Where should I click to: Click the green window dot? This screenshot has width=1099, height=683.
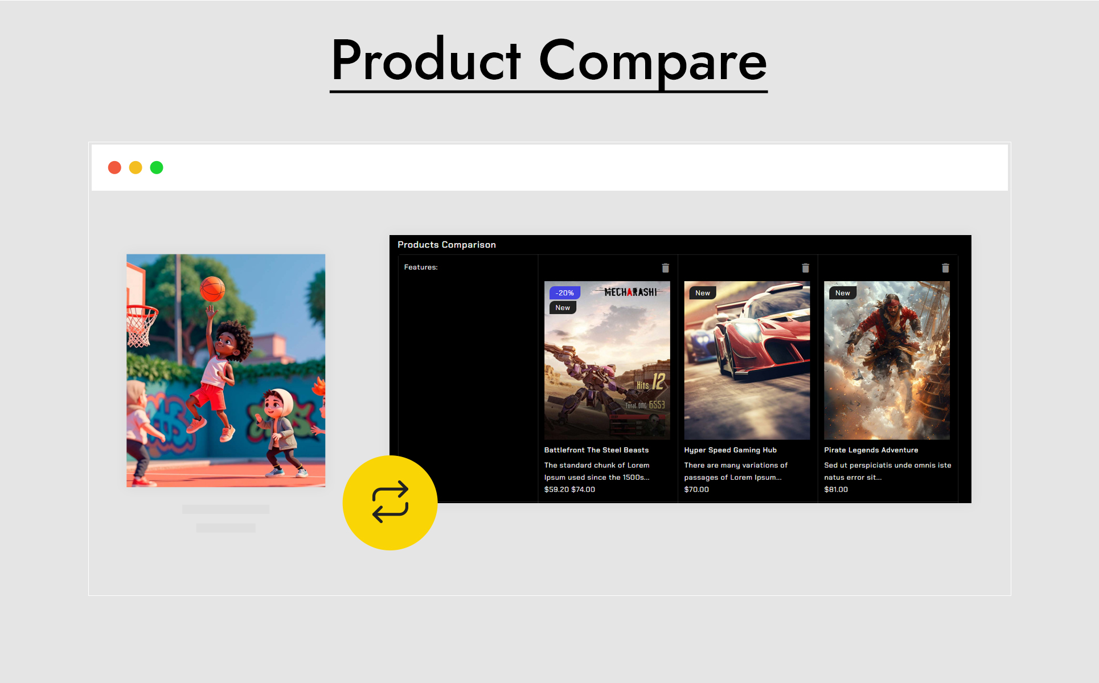point(157,167)
